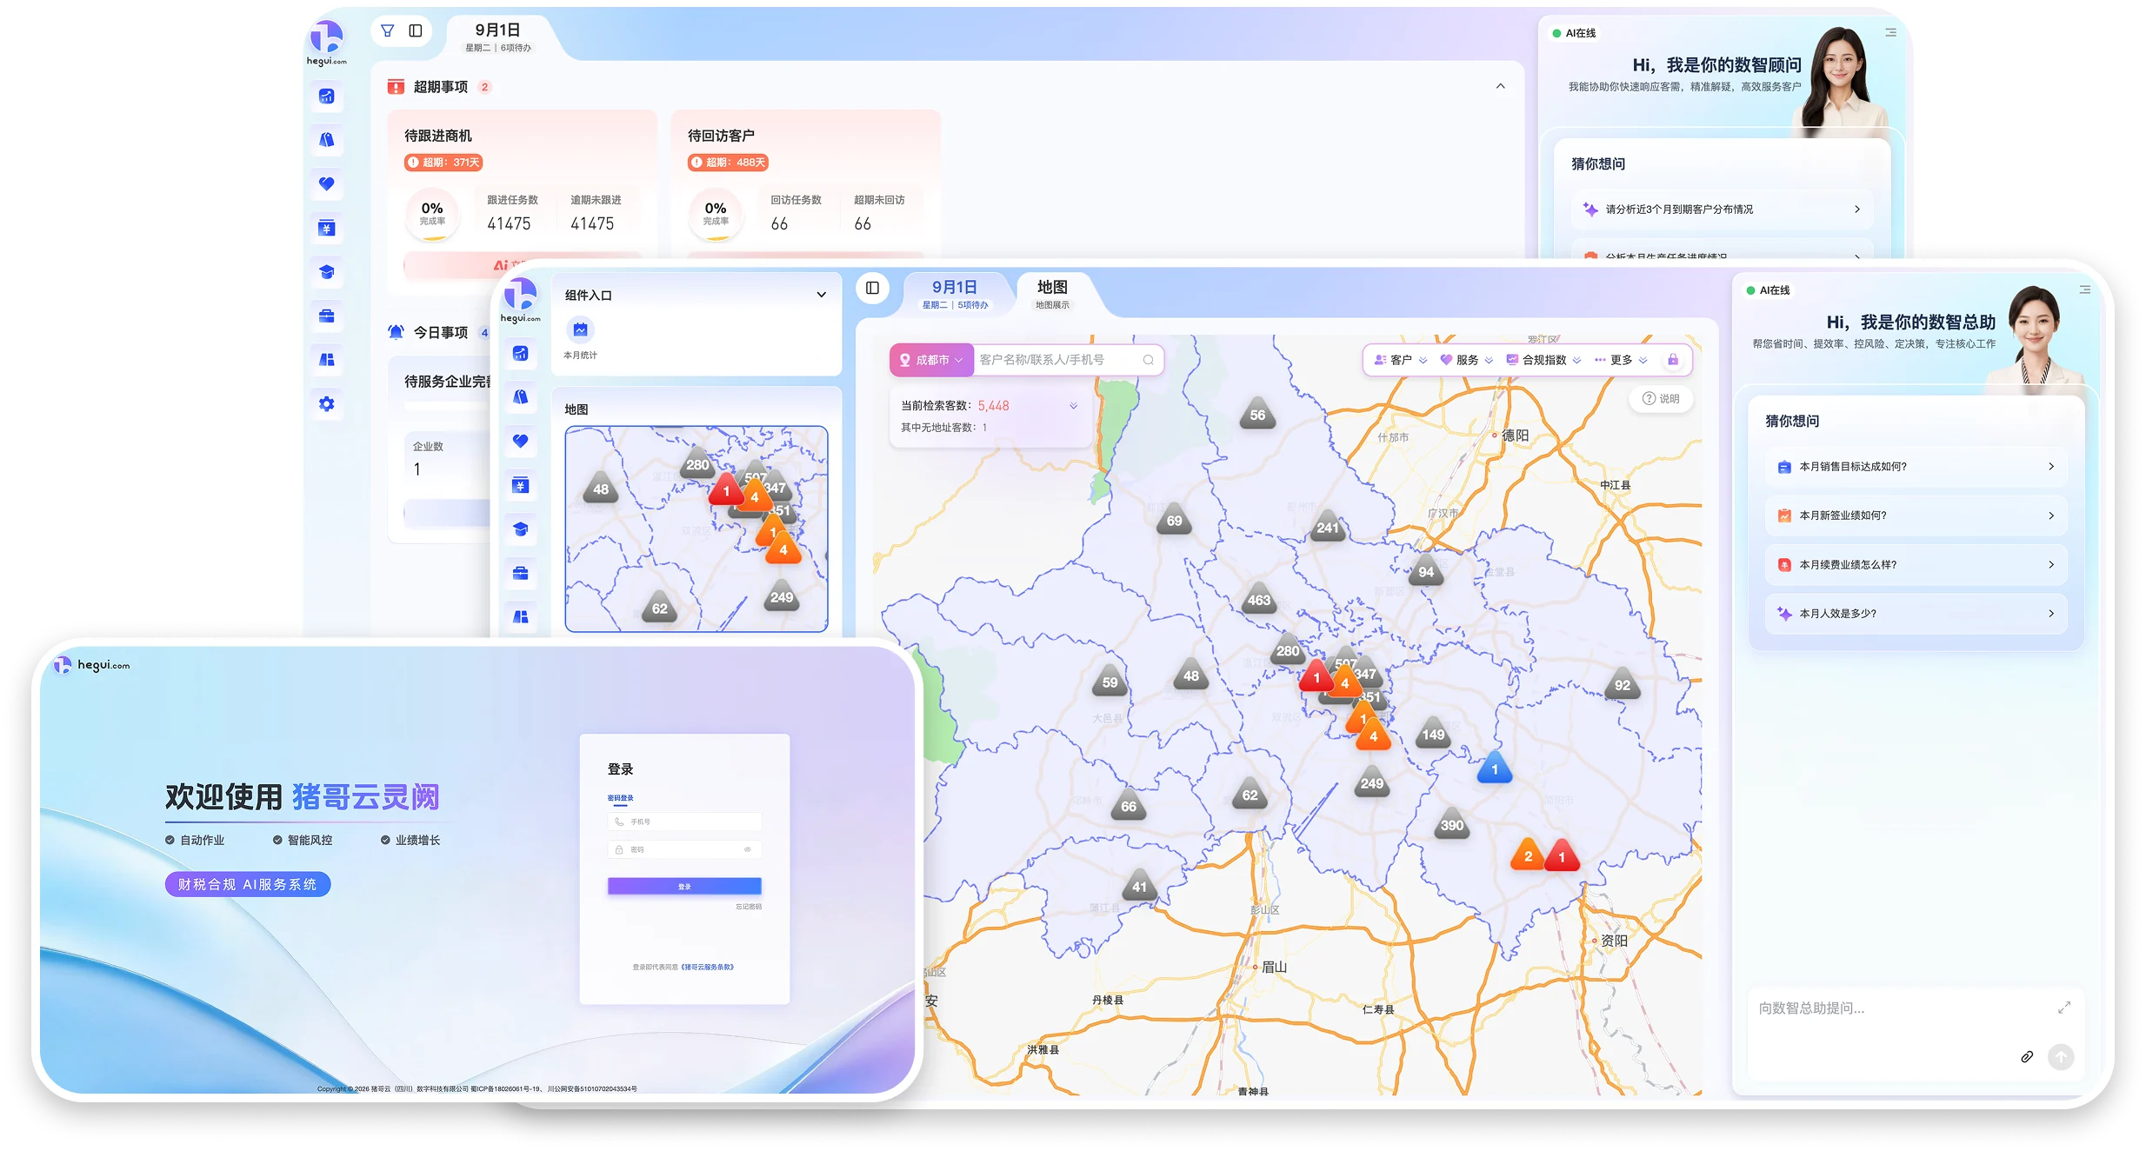Viewport: 2146px width, 1151px height.
Task: Collapse the 组件入口 panel with its chevron
Action: [x=821, y=295]
